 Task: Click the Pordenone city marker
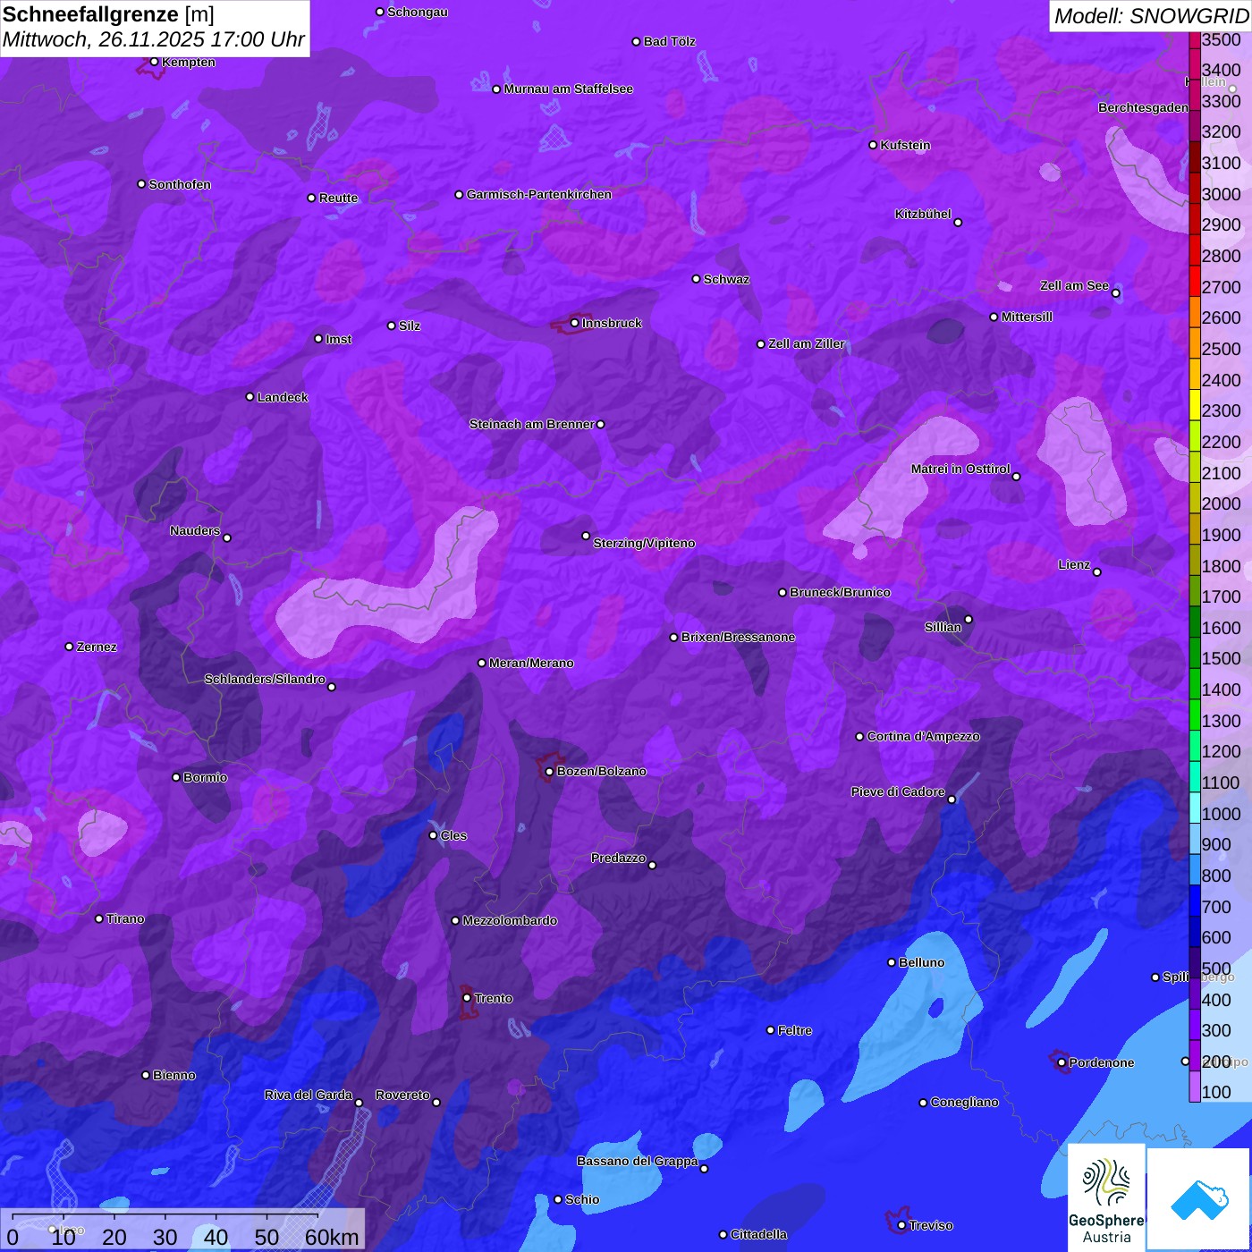pos(1062,1062)
